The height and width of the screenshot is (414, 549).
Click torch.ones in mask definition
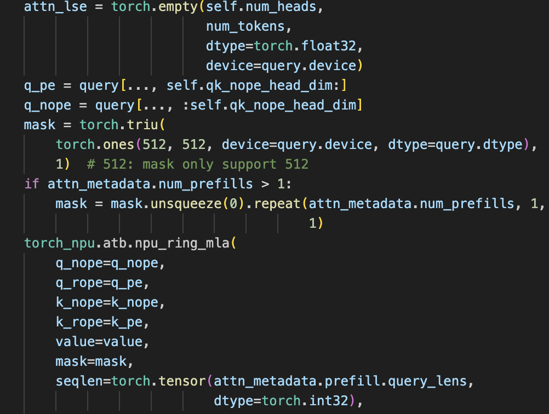95,145
